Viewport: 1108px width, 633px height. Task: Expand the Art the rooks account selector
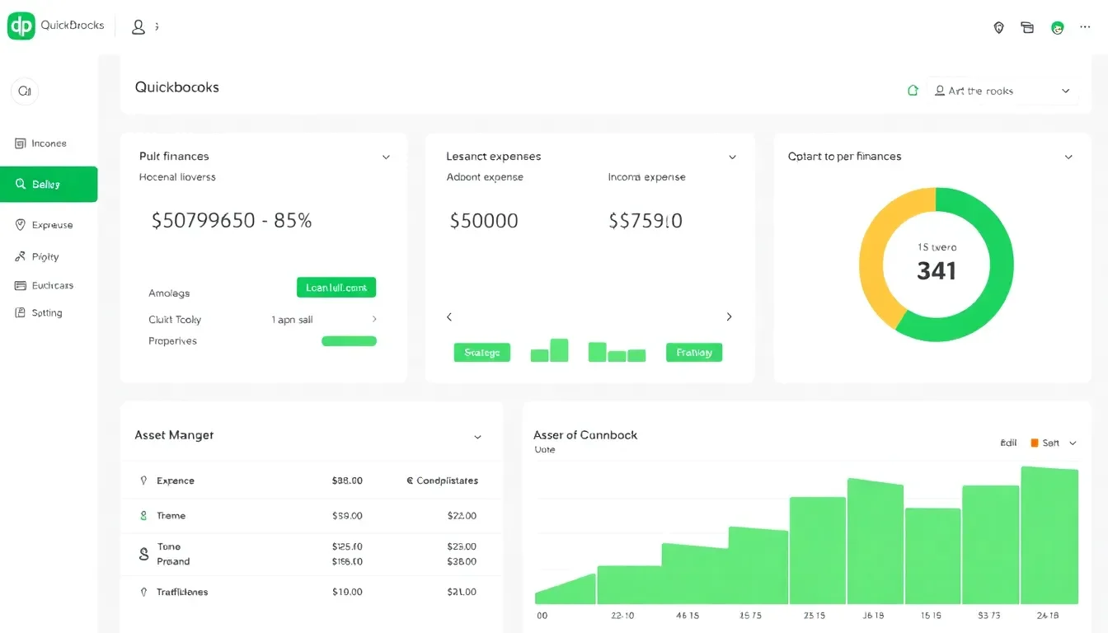(1066, 91)
